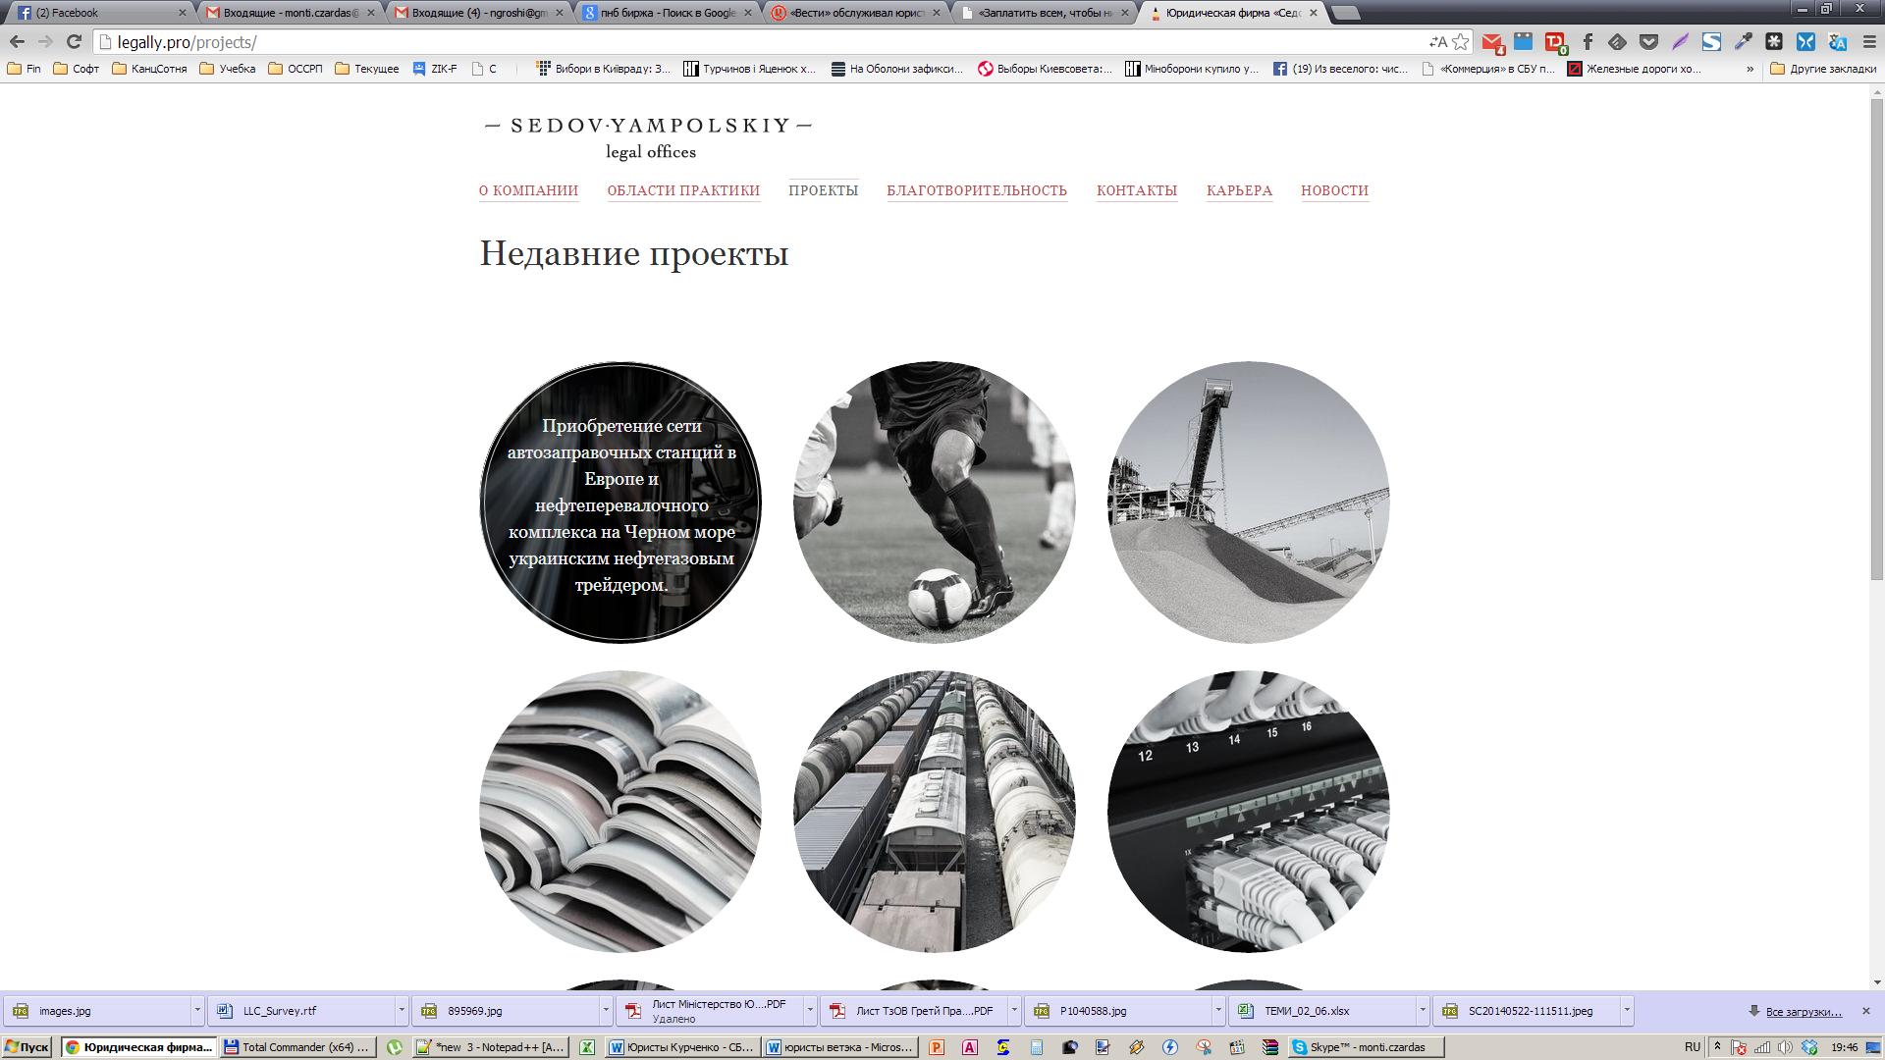Save page with Pocket extension
The width and height of the screenshot is (1885, 1060).
[1649, 41]
